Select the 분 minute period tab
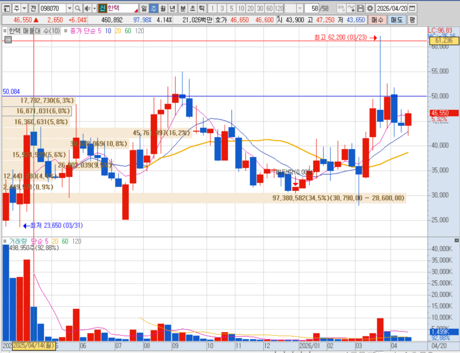Viewport: 460px width, 353px height. coord(183,8)
